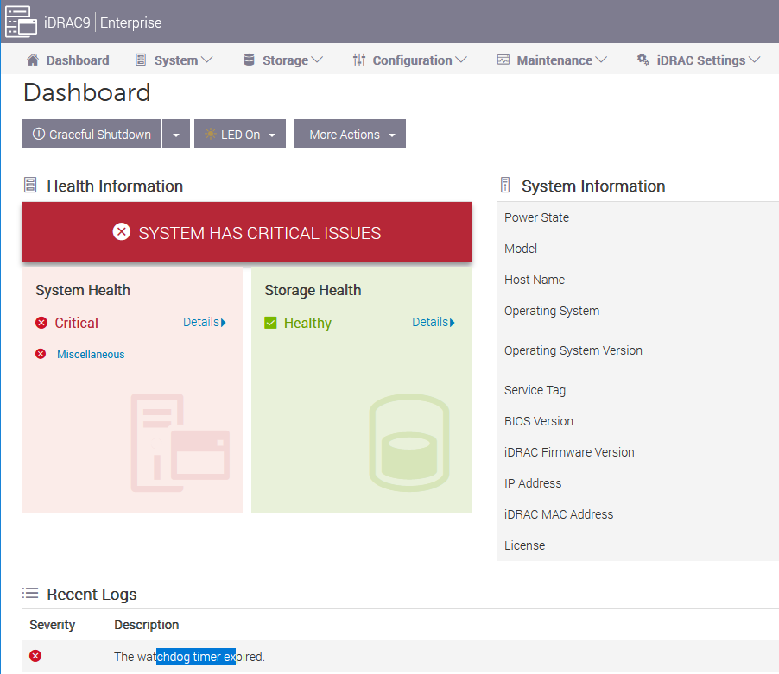Click the Healthy status text

(307, 323)
